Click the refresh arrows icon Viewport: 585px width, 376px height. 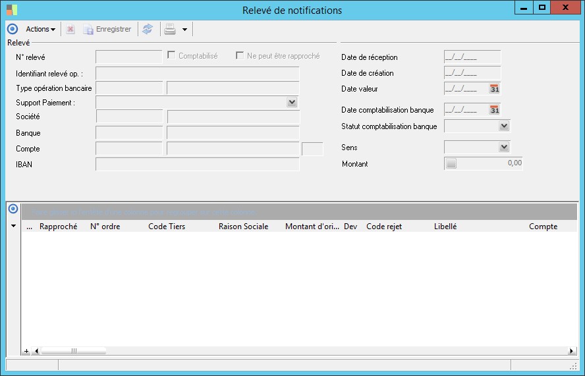(148, 29)
